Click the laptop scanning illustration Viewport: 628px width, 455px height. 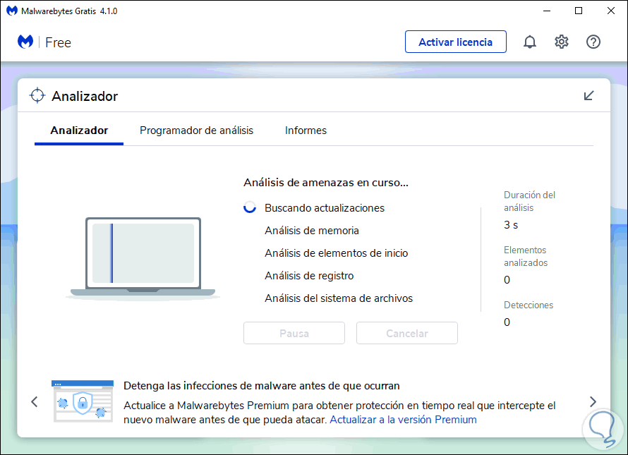click(143, 258)
